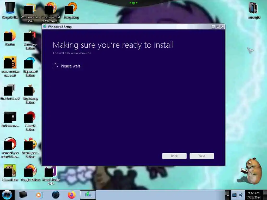Switch to Windows 8 Setup taskbar button

(88, 195)
